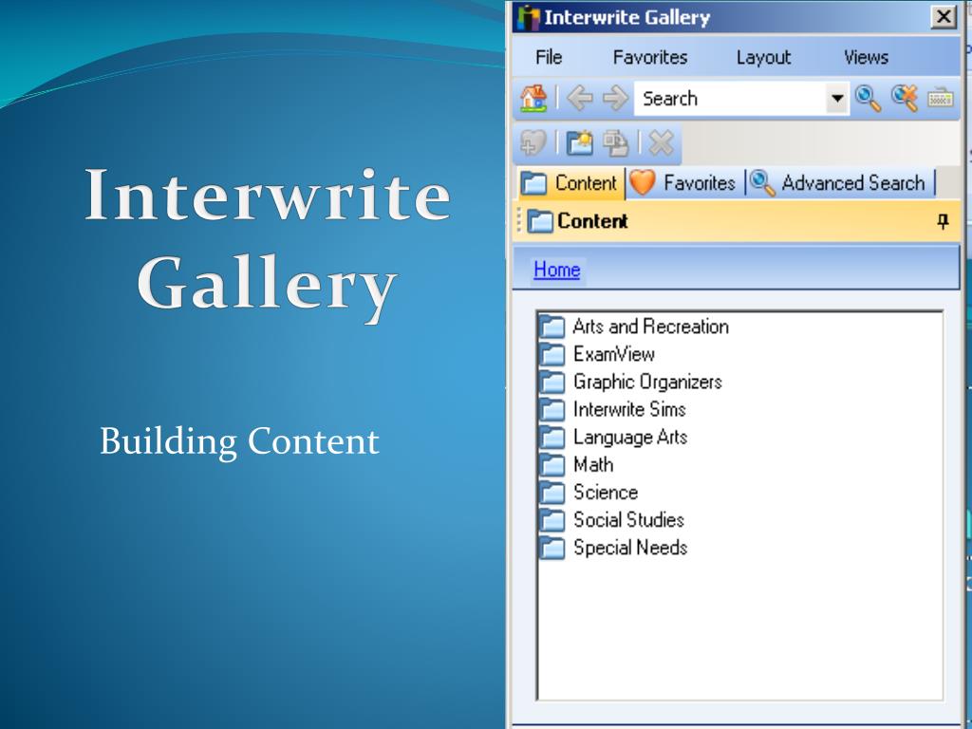Click the copy files icon in toolbar
The width and height of the screenshot is (972, 729).
coord(615,142)
